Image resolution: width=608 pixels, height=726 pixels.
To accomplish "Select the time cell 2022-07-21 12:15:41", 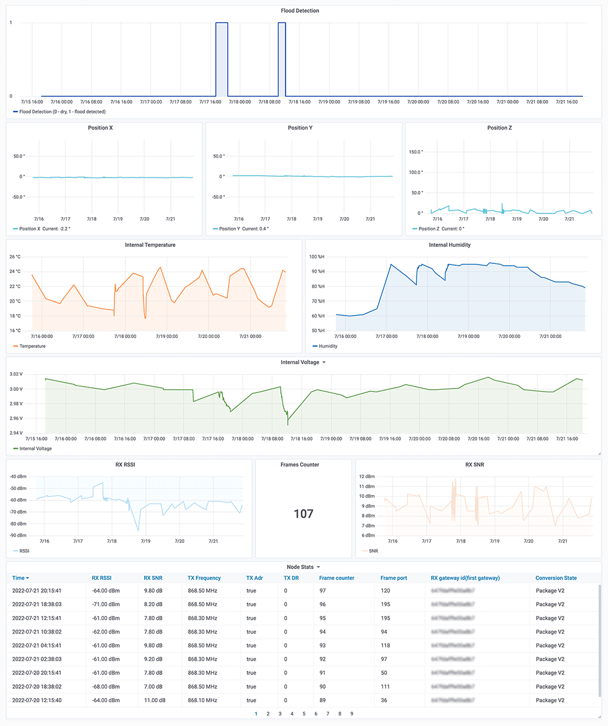I will pyautogui.click(x=36, y=618).
